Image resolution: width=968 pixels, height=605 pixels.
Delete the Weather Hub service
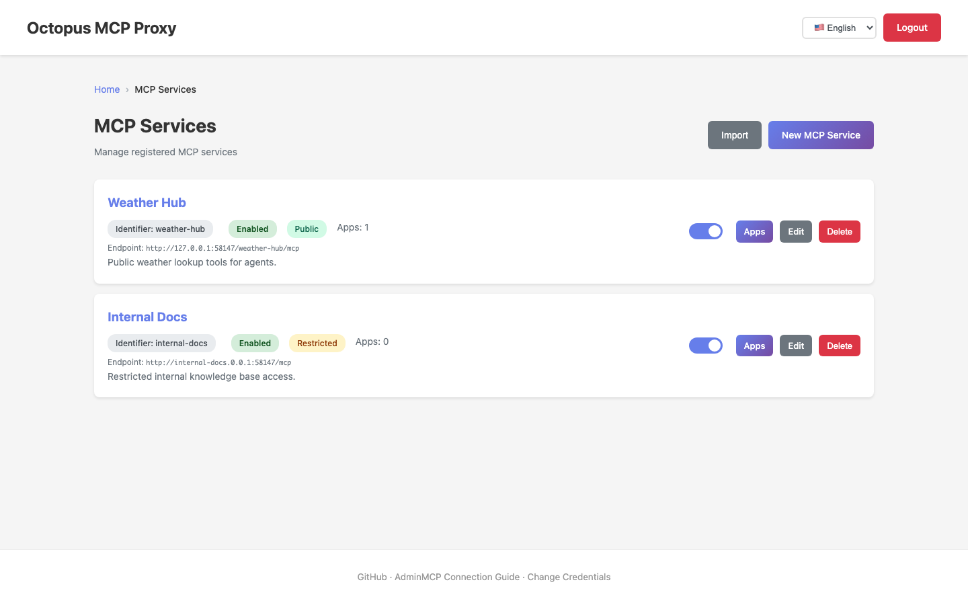[840, 231]
